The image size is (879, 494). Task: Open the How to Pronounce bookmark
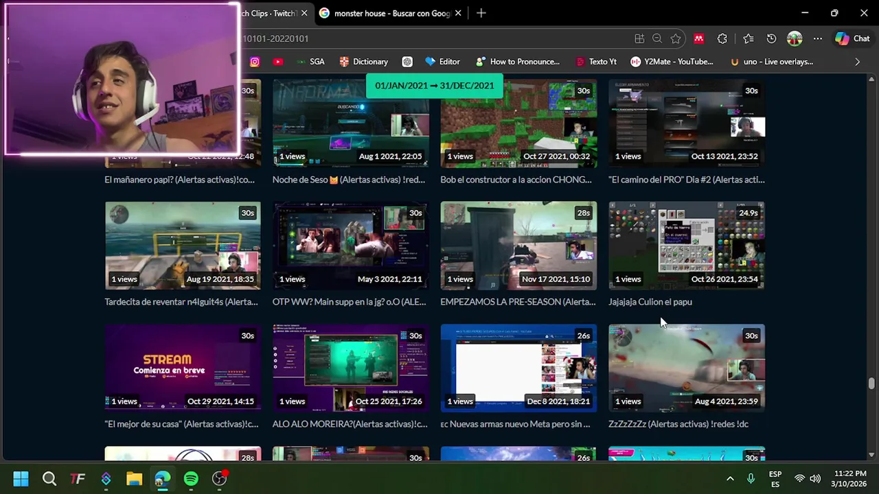tap(518, 62)
